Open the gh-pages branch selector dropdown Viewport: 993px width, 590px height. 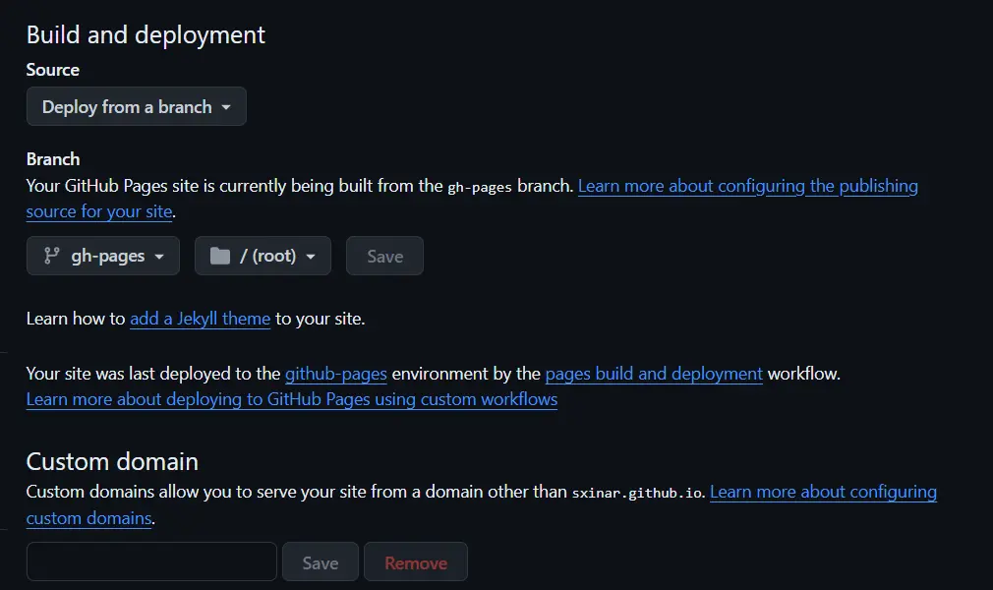(x=103, y=256)
